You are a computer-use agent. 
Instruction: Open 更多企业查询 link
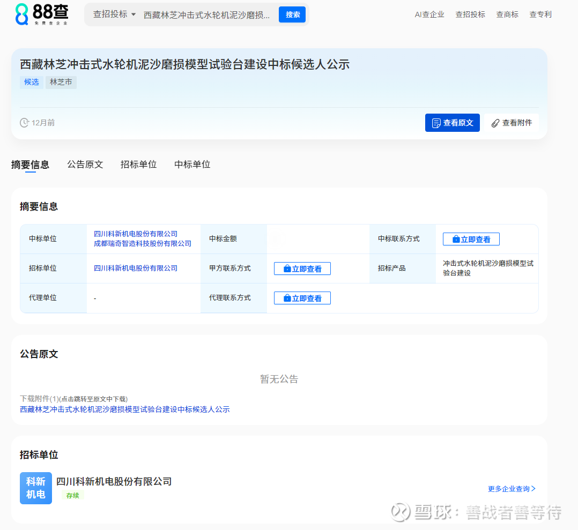(512, 489)
